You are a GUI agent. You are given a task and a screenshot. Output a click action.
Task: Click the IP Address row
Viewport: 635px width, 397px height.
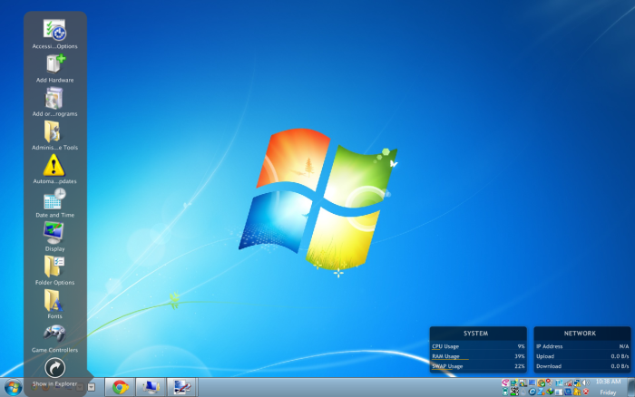582,346
